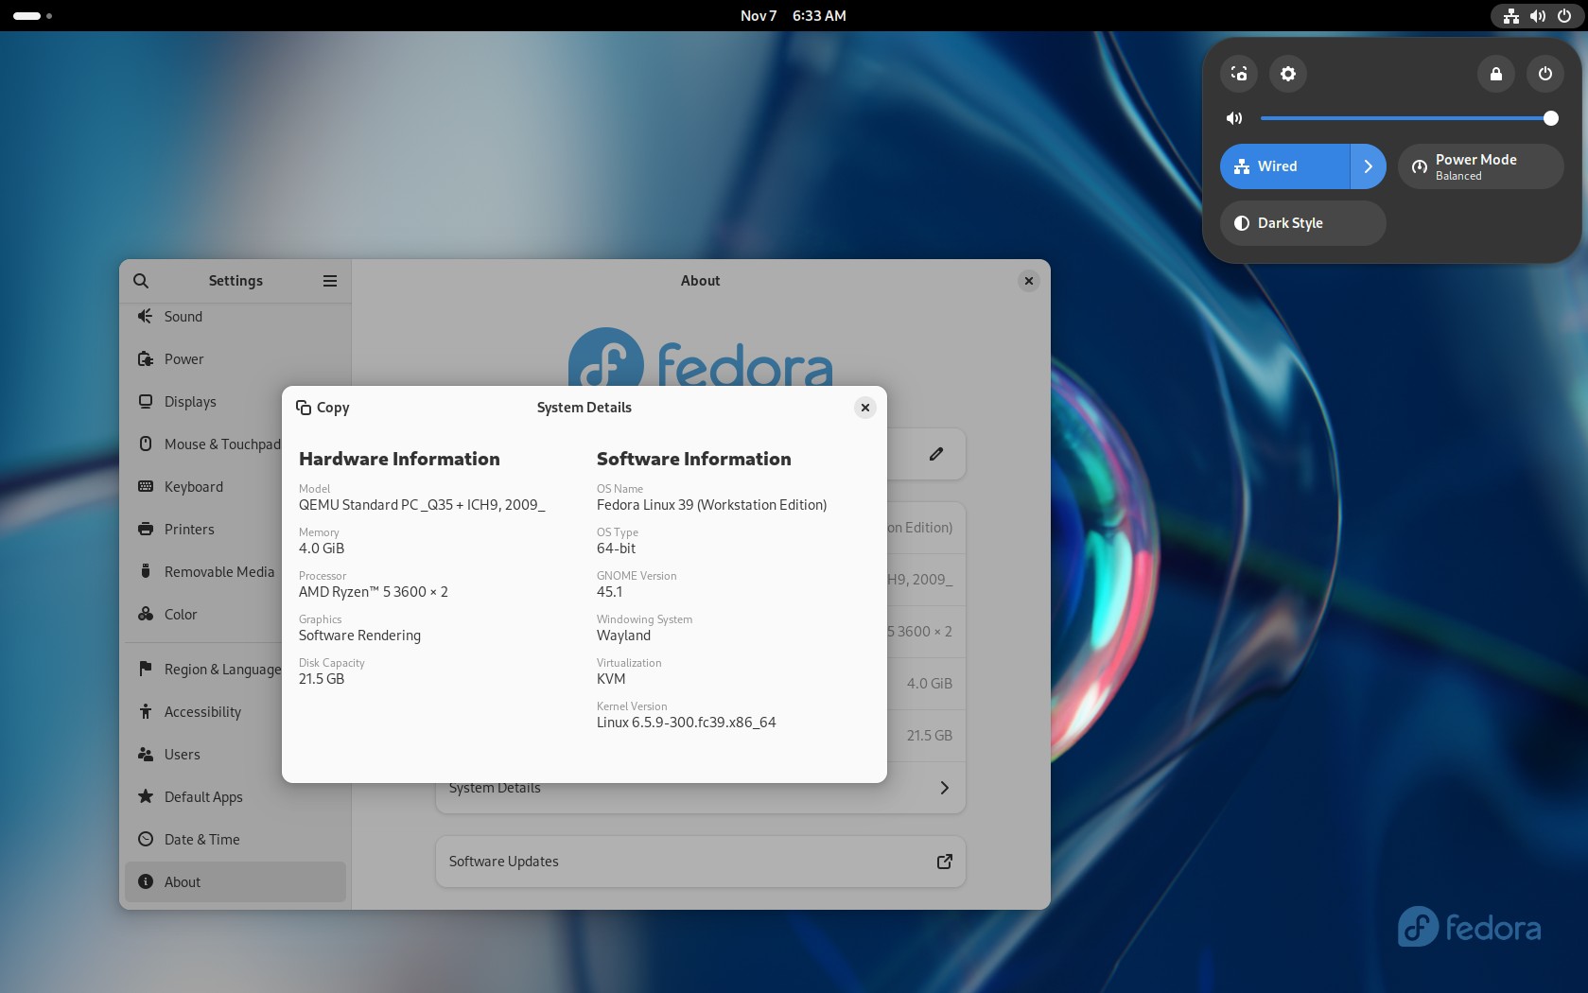Click the 21.5 GB disk capacity in dialog
Image resolution: width=1588 pixels, height=993 pixels.
322,679
